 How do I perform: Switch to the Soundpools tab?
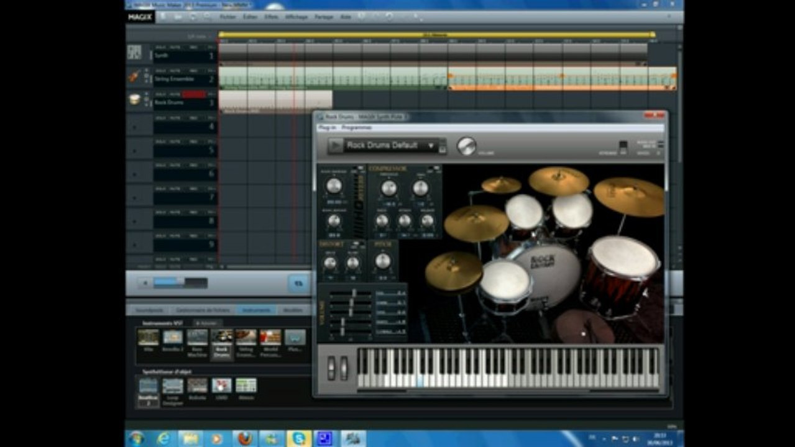(150, 310)
